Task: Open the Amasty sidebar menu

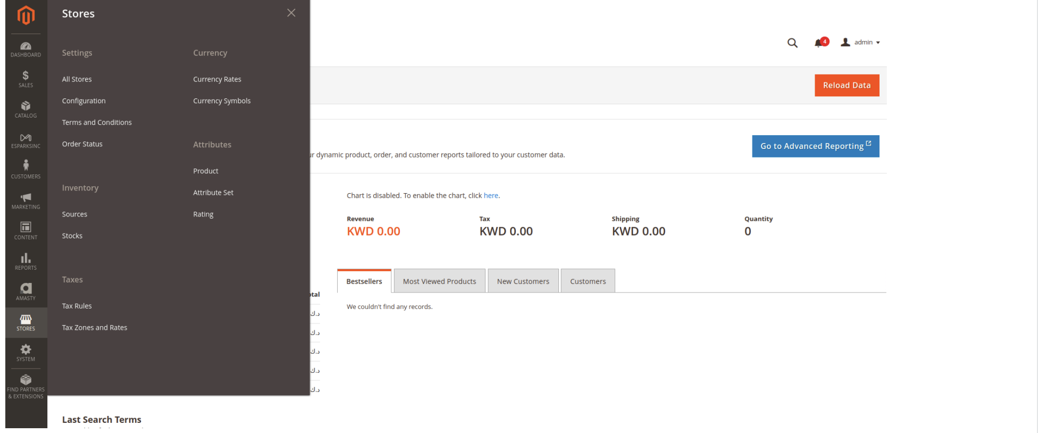Action: [x=26, y=292]
